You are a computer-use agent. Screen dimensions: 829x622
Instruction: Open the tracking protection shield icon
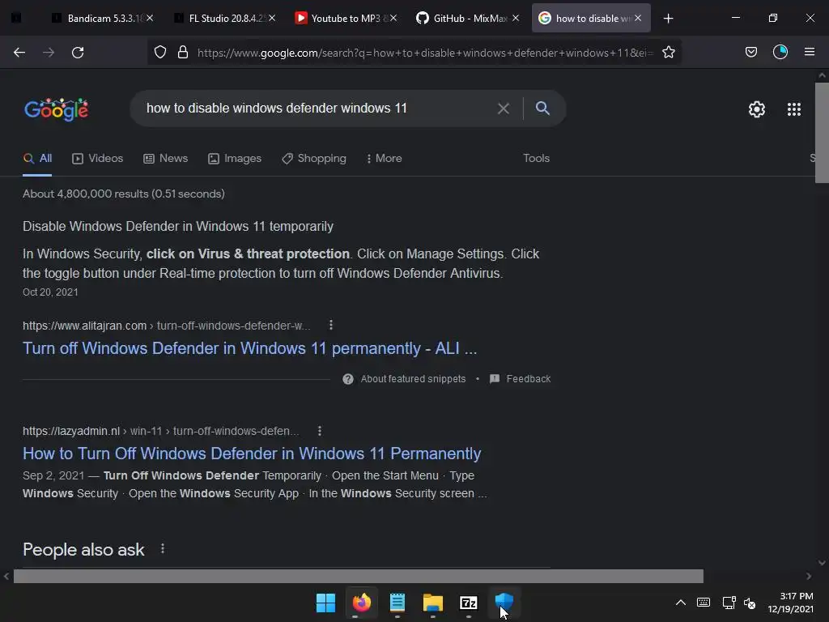pos(160,53)
